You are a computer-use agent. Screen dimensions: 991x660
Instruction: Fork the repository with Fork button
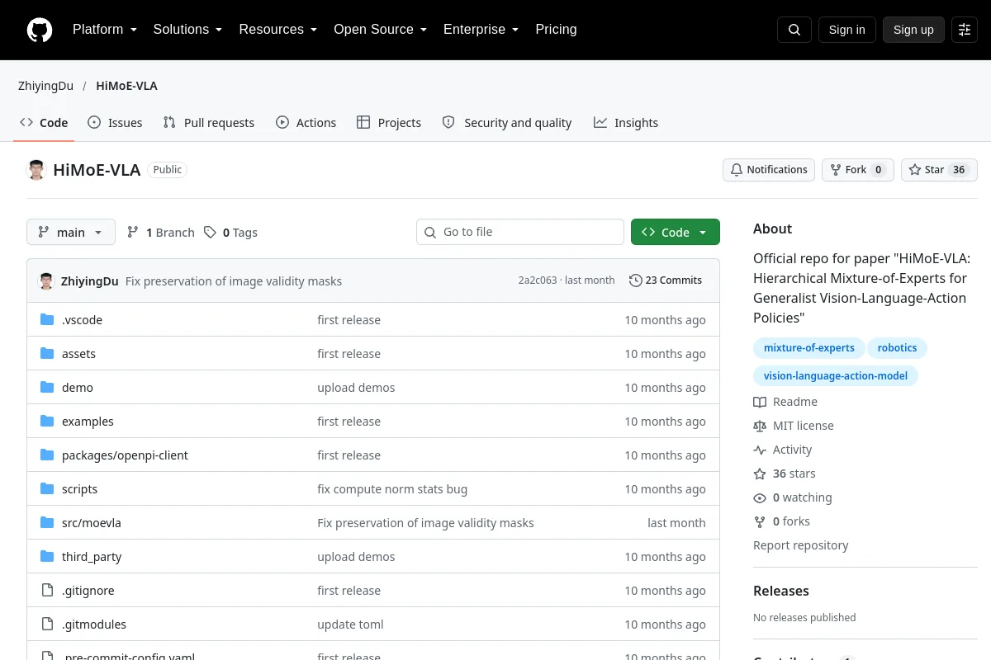tap(857, 170)
